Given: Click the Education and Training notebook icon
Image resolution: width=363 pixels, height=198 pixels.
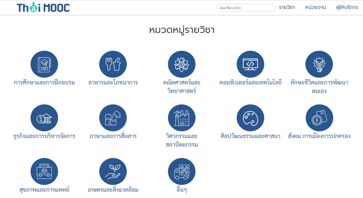Looking at the screenshot, I should coord(44,64).
